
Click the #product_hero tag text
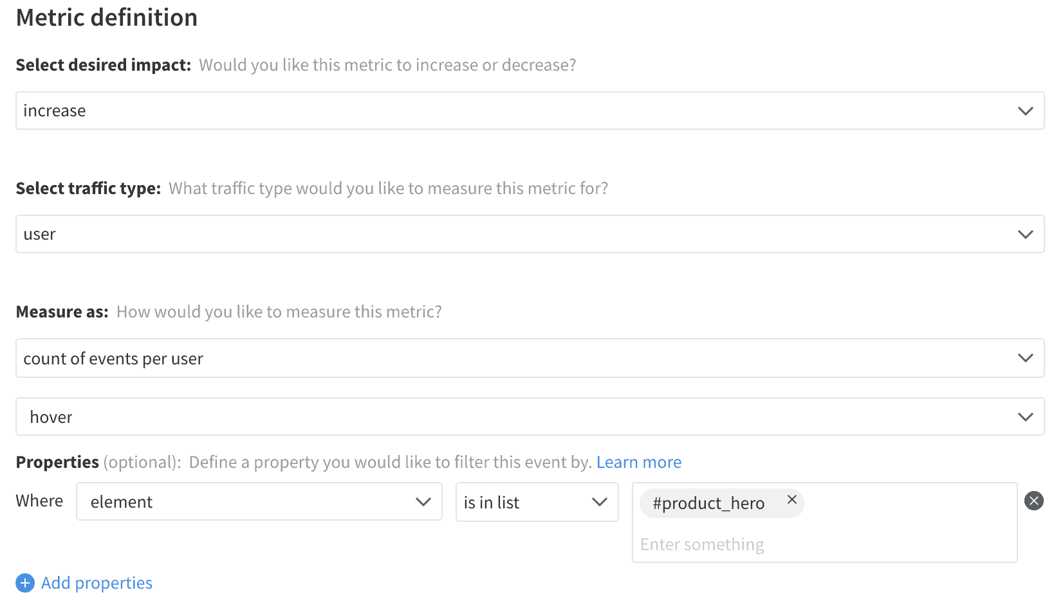tap(708, 503)
